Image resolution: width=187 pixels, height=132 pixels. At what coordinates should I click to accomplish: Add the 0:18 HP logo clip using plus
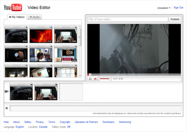coord(27,46)
